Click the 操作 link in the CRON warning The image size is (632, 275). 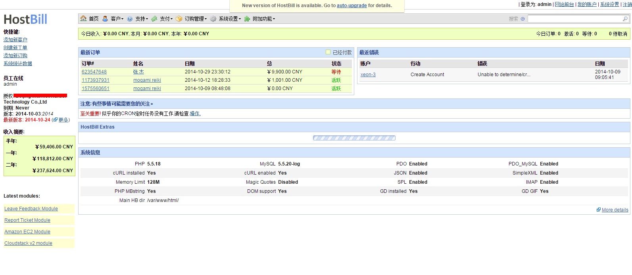(195, 113)
